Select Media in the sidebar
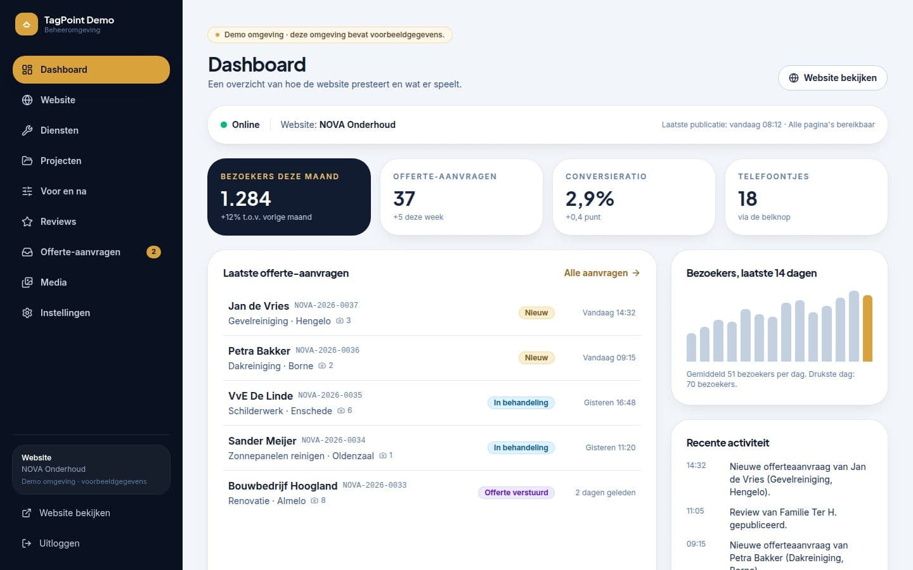The width and height of the screenshot is (913, 570). click(x=91, y=282)
